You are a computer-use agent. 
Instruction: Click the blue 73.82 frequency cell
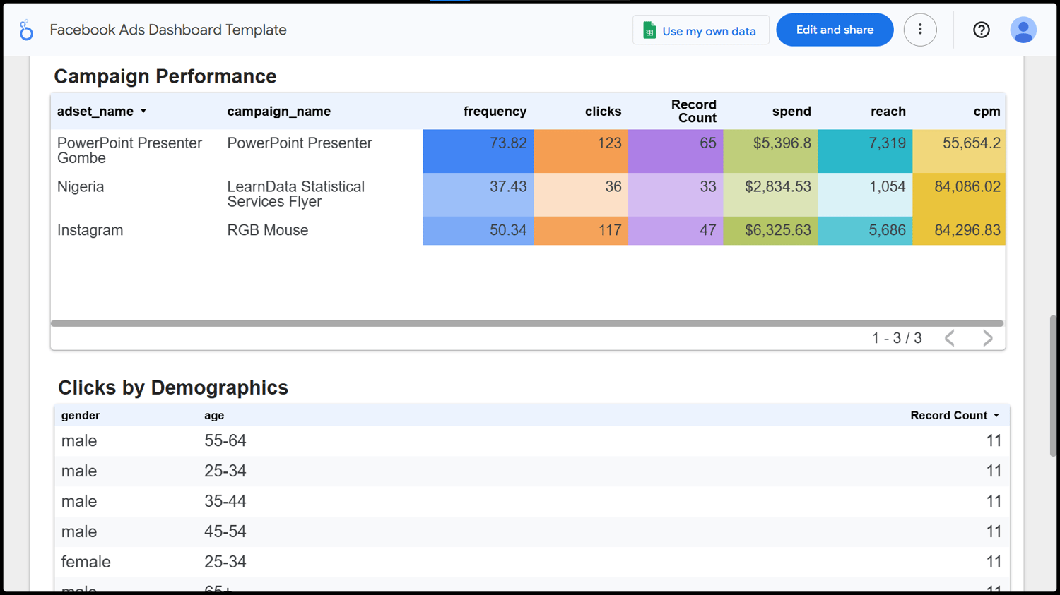pos(478,150)
